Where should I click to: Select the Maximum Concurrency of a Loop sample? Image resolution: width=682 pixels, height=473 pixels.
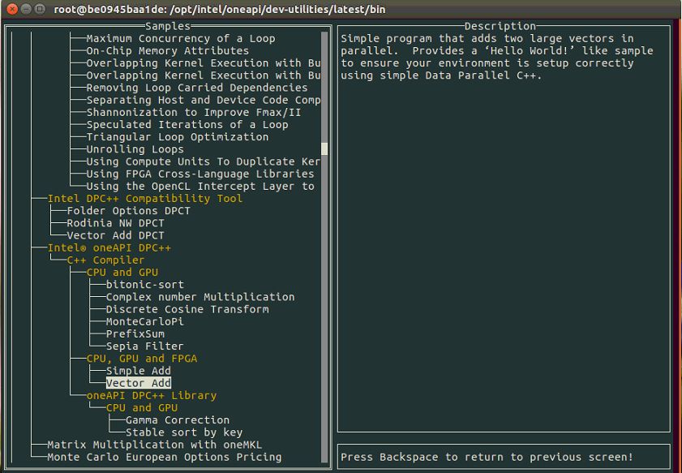181,39
